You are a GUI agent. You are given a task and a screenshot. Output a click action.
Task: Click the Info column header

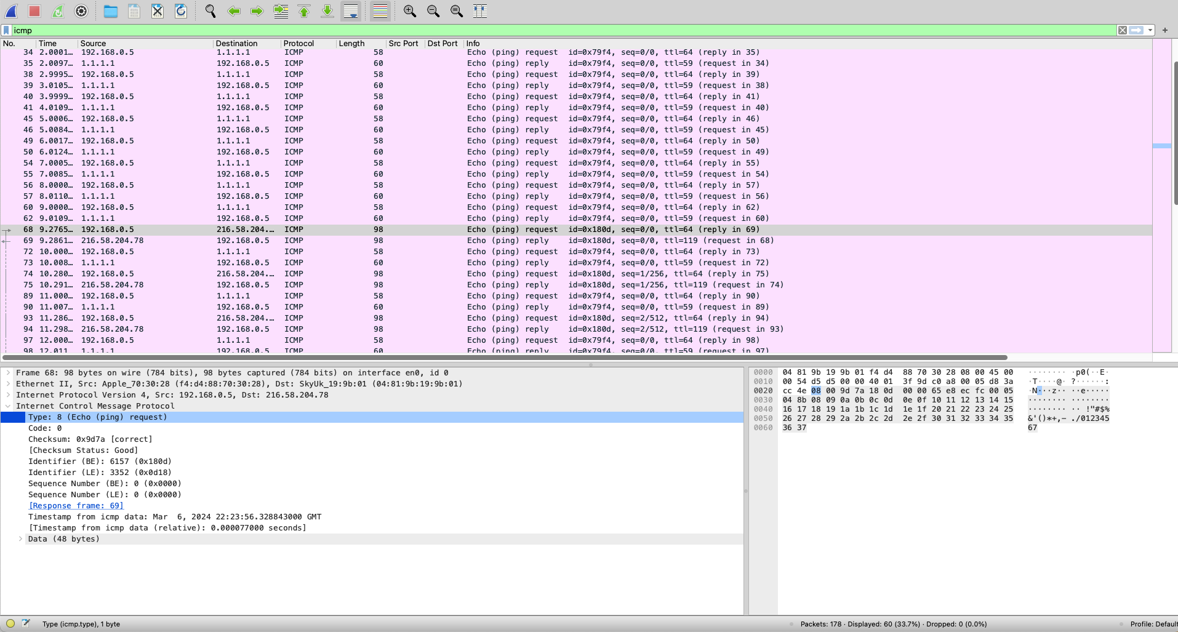[x=807, y=43]
